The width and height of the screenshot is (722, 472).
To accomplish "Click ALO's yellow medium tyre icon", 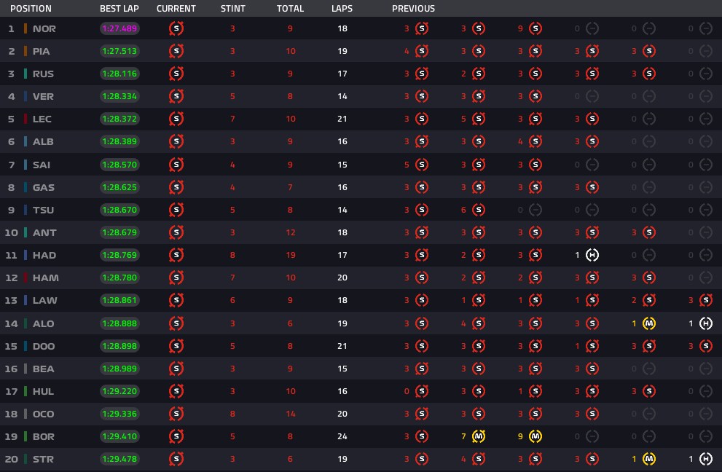I will point(649,323).
